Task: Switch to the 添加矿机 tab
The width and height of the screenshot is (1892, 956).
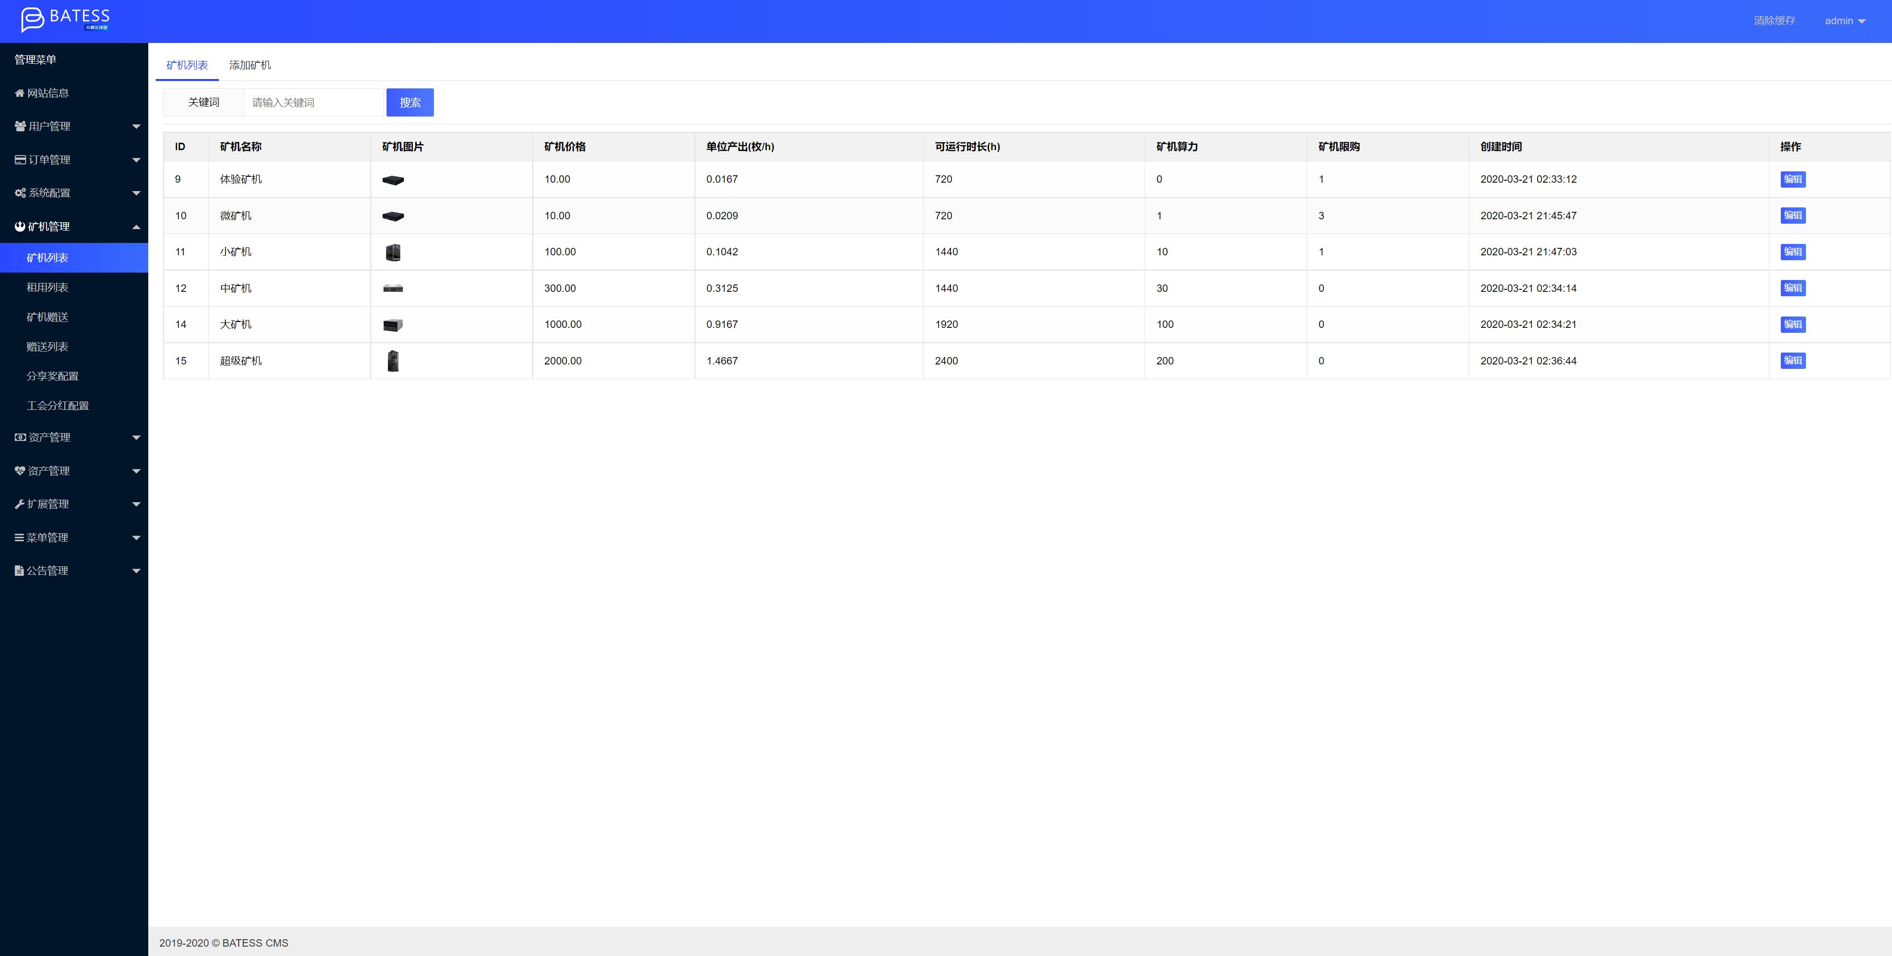Action: (x=250, y=65)
